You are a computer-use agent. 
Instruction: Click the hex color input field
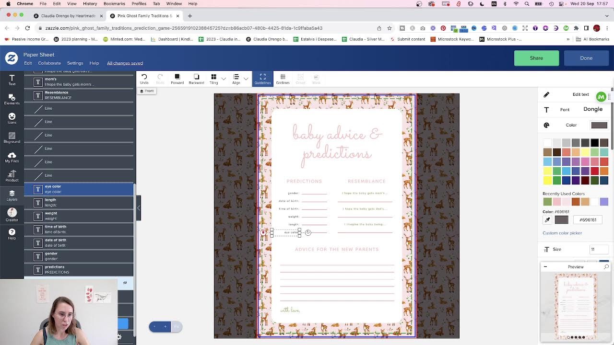click(588, 220)
